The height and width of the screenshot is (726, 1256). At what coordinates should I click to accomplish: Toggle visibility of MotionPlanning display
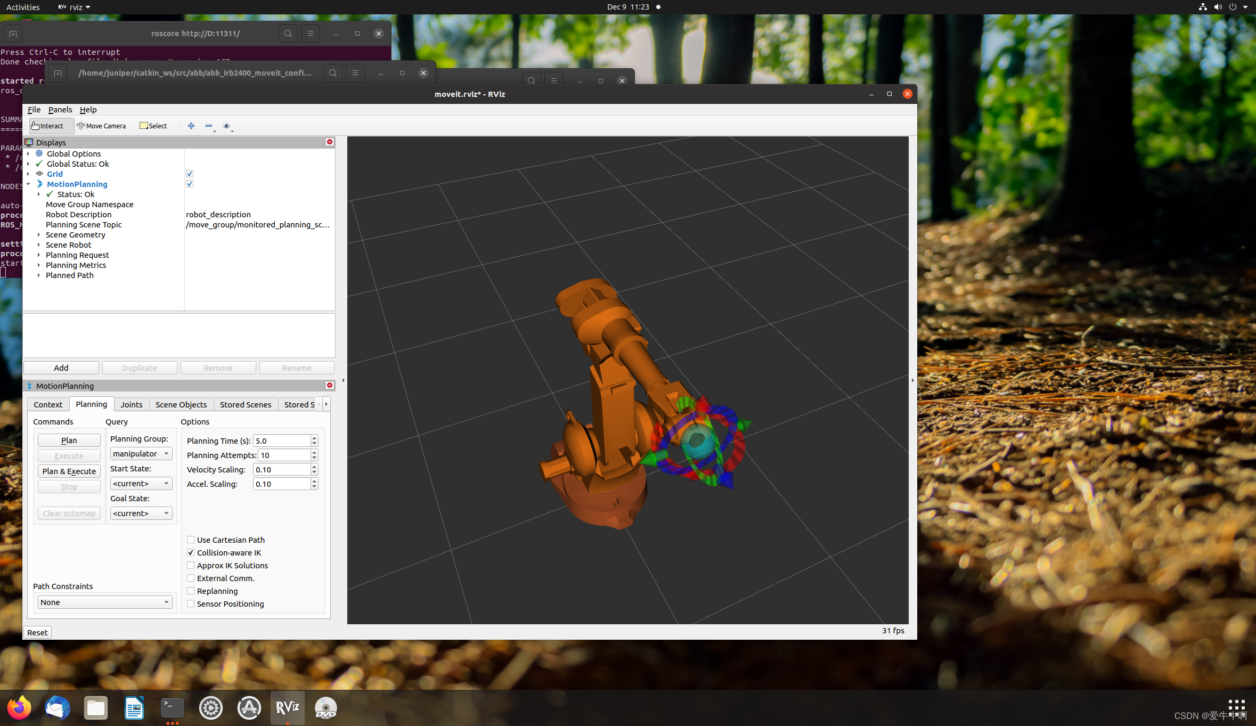189,184
